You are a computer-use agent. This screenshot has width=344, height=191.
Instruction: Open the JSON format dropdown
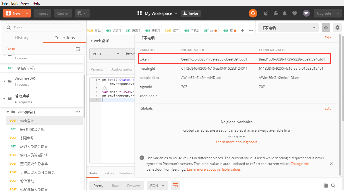[158, 186]
